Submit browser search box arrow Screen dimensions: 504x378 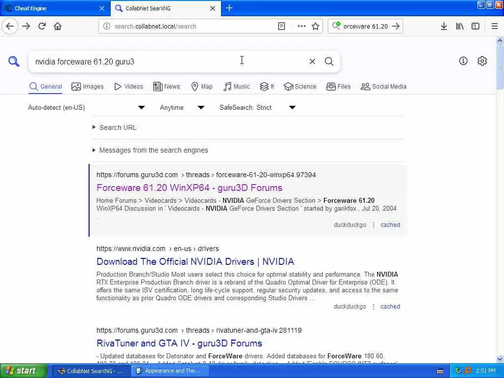click(396, 27)
